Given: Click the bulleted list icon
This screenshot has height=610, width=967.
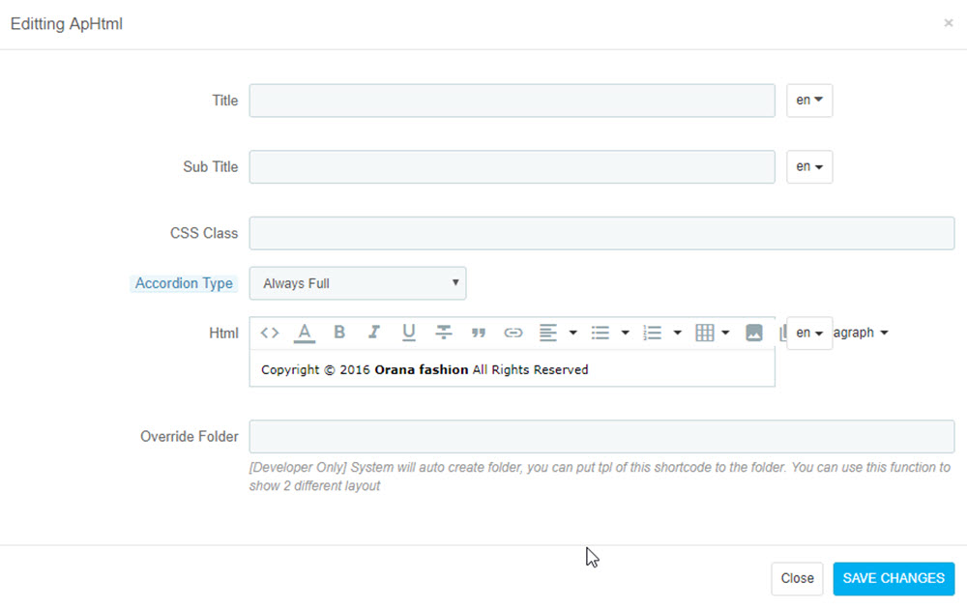Looking at the screenshot, I should click(601, 334).
